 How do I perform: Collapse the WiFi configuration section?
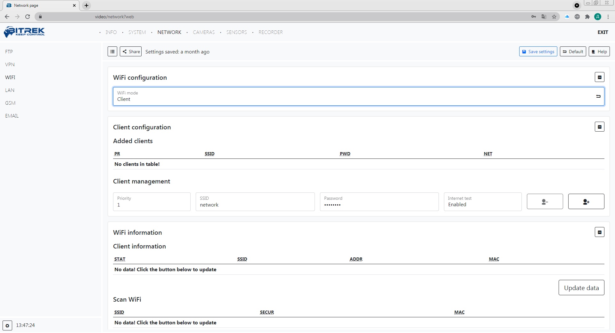pyautogui.click(x=599, y=77)
